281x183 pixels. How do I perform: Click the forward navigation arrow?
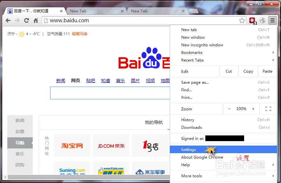pyautogui.click(x=17, y=21)
